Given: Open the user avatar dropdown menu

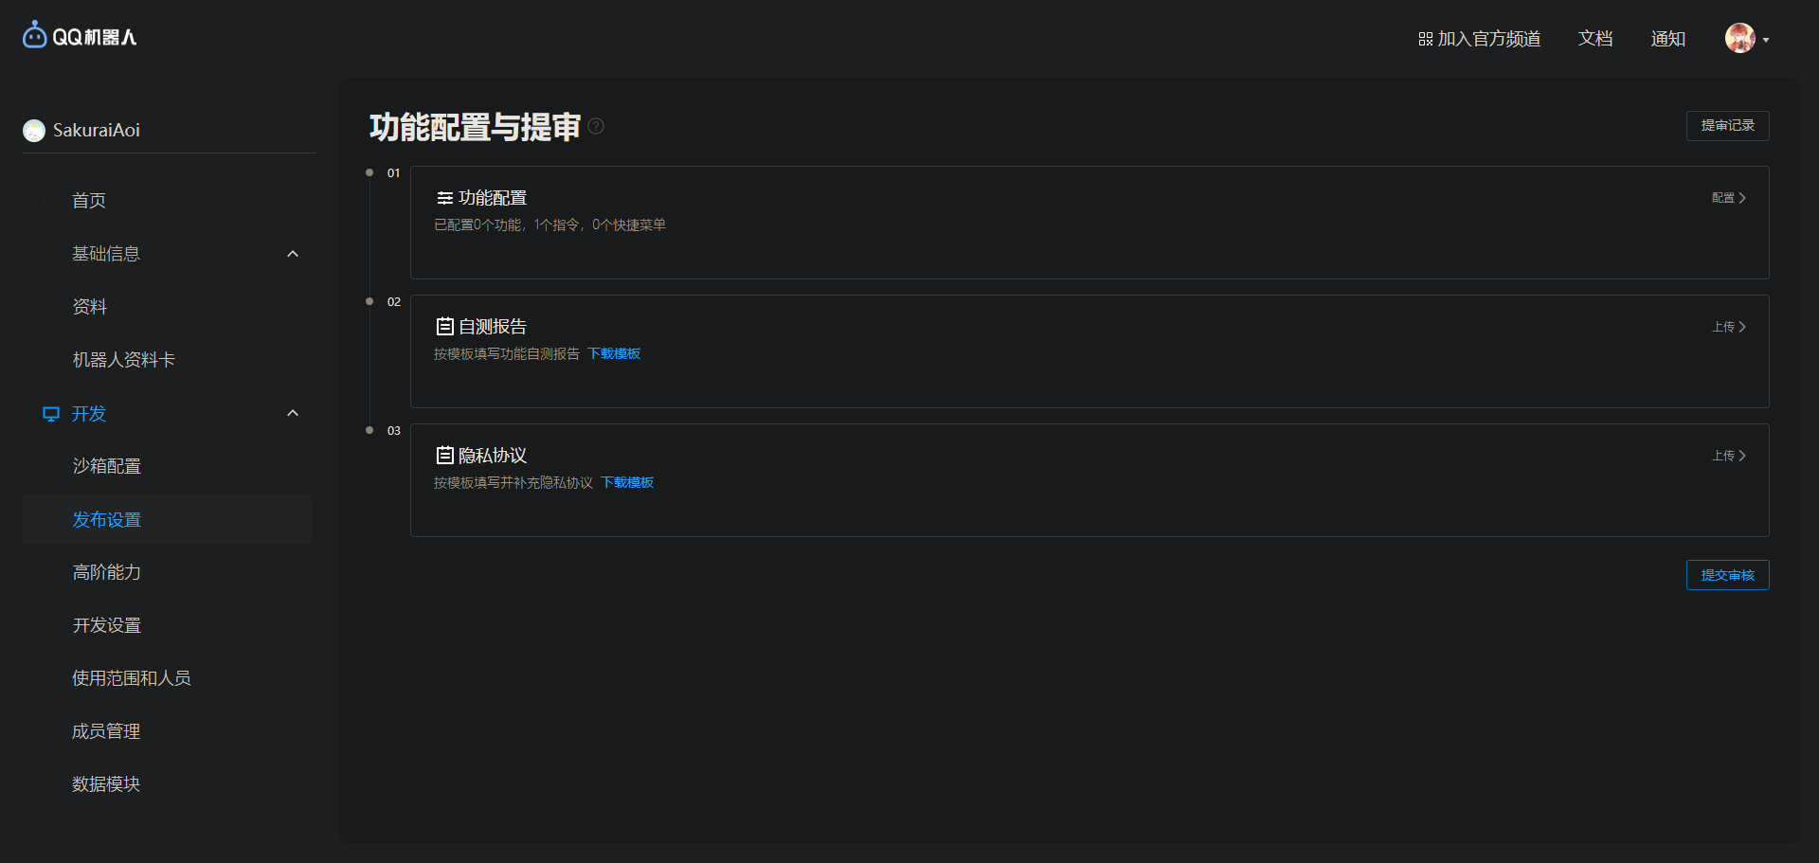Looking at the screenshot, I should tap(1747, 39).
